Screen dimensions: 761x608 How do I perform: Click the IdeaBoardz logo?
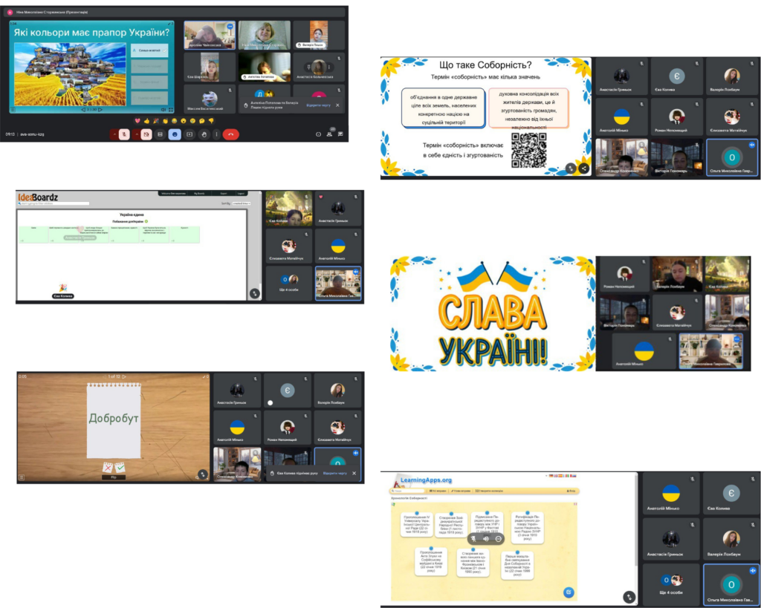38,197
